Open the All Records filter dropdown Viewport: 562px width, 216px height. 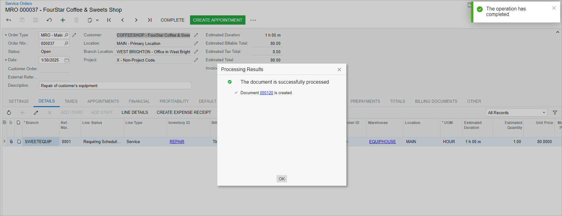[516, 113]
